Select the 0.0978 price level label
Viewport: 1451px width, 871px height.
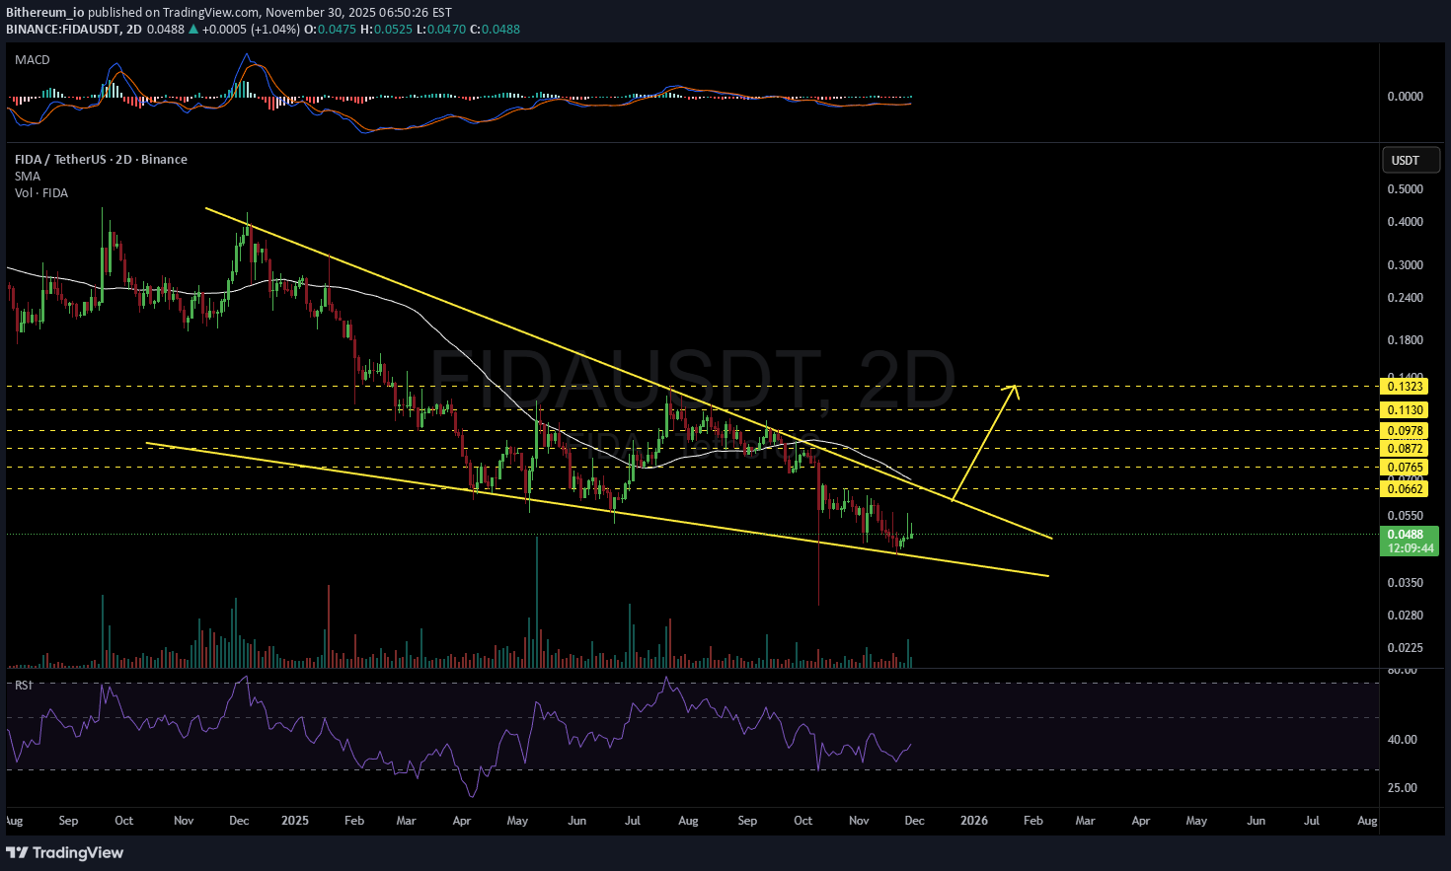[1405, 431]
